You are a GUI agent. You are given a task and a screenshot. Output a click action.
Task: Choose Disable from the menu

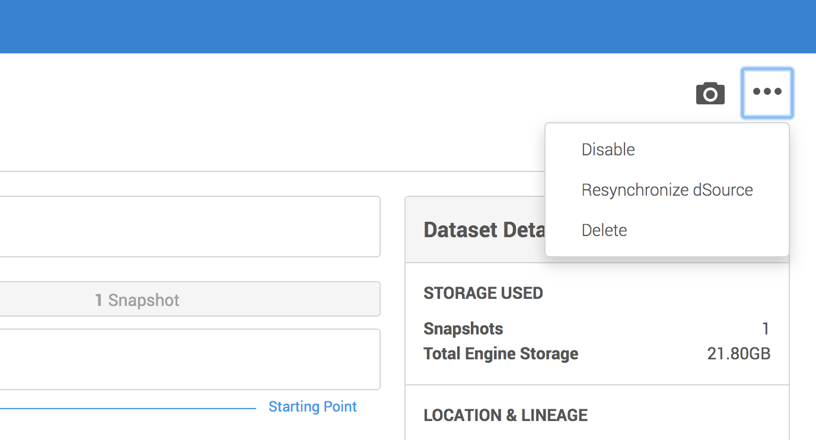pyautogui.click(x=608, y=149)
